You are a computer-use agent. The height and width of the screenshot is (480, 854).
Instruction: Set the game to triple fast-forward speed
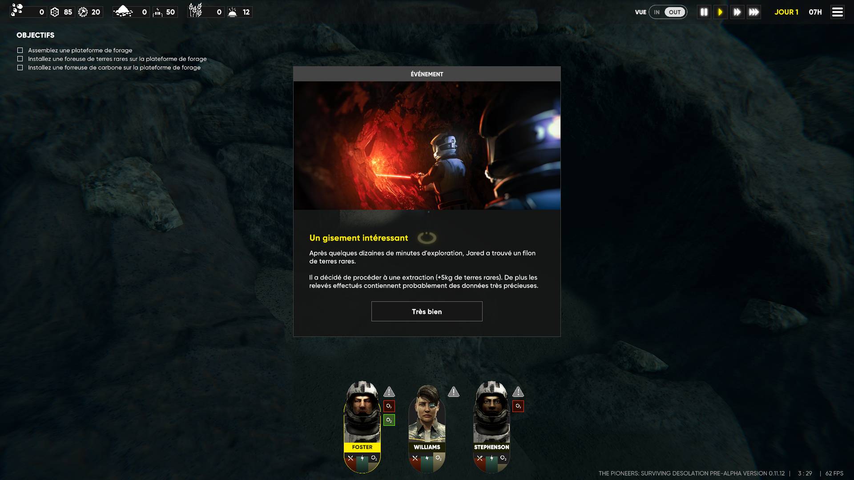[754, 12]
